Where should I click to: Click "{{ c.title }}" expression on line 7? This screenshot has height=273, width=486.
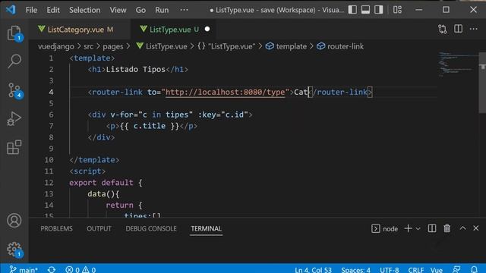click(x=150, y=126)
